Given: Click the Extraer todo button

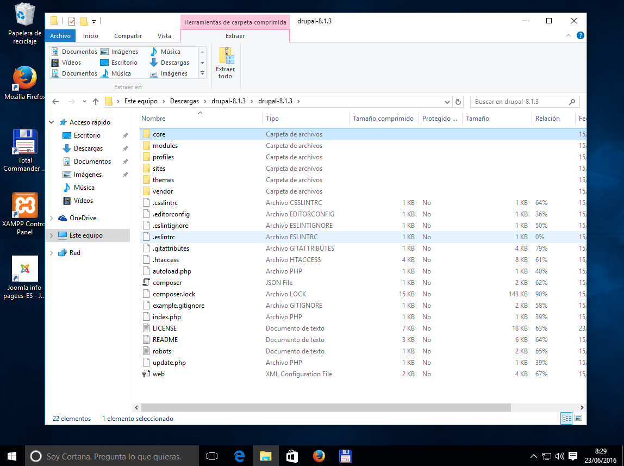Looking at the screenshot, I should pos(225,63).
